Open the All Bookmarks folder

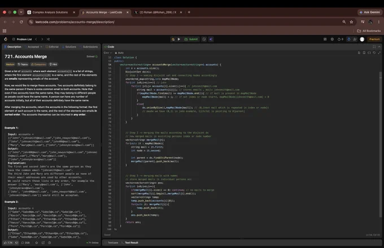point(369,31)
